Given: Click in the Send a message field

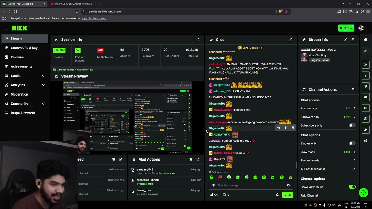Looking at the screenshot, I should point(251,185).
